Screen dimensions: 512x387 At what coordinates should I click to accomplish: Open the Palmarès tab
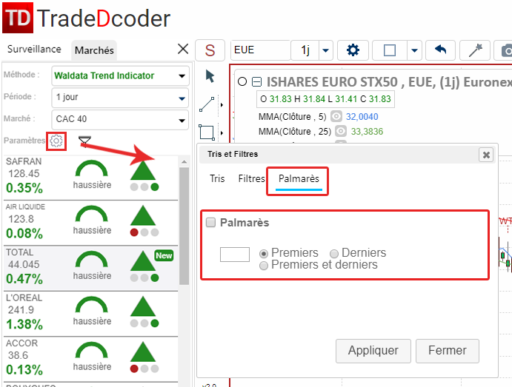pos(299,179)
